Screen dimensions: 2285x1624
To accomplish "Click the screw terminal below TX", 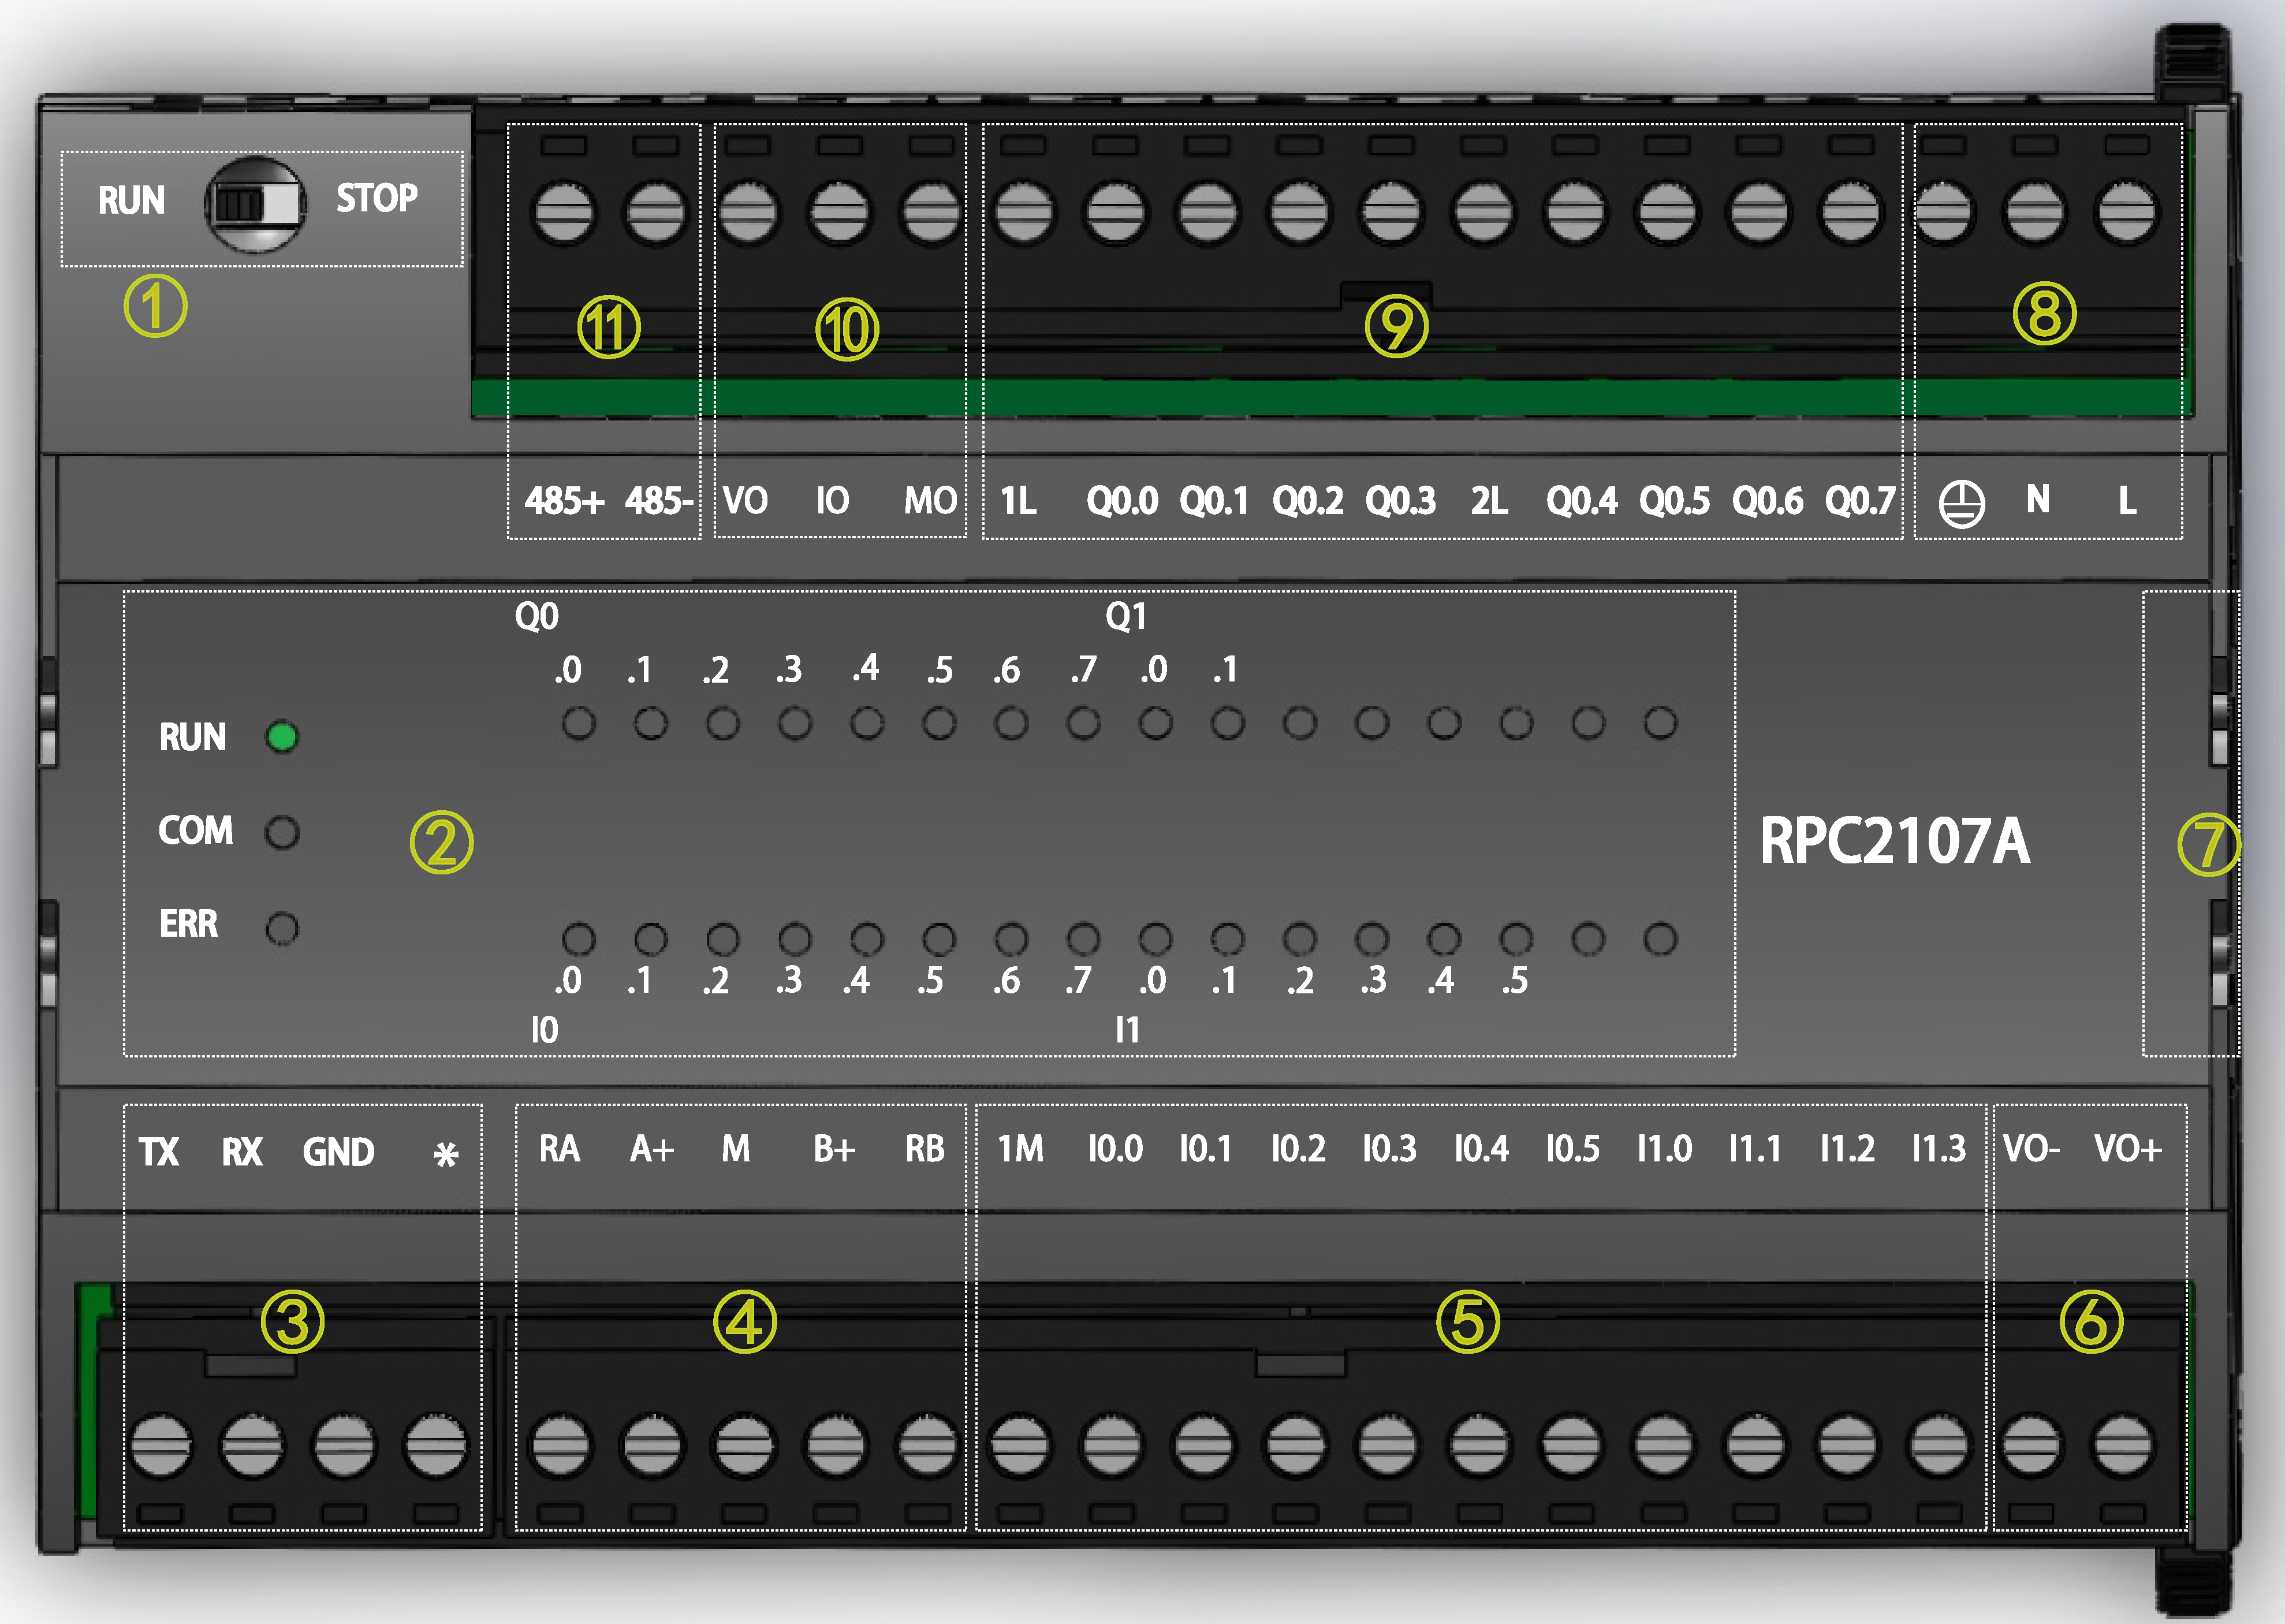I will point(160,1445).
